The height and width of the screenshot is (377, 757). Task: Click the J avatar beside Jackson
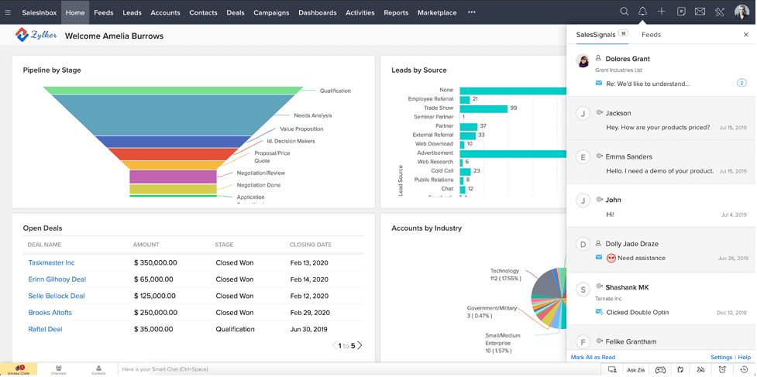pos(583,113)
